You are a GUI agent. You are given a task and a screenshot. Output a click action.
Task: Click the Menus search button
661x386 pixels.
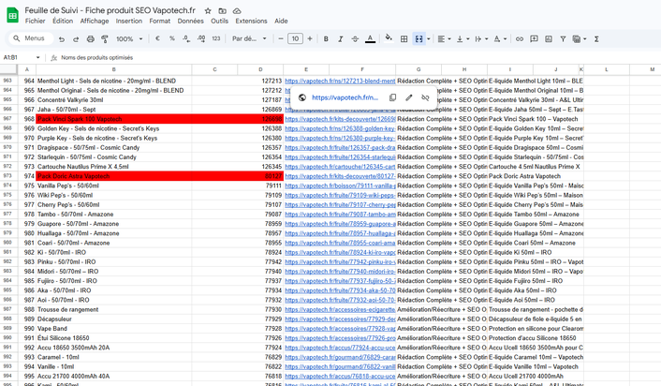pos(27,39)
